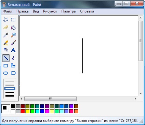Click the vertical scrollbar up arrow
The height and width of the screenshot is (125, 145).
[141, 18]
